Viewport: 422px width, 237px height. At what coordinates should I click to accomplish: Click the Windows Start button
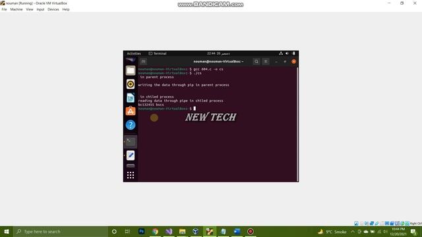point(7,231)
